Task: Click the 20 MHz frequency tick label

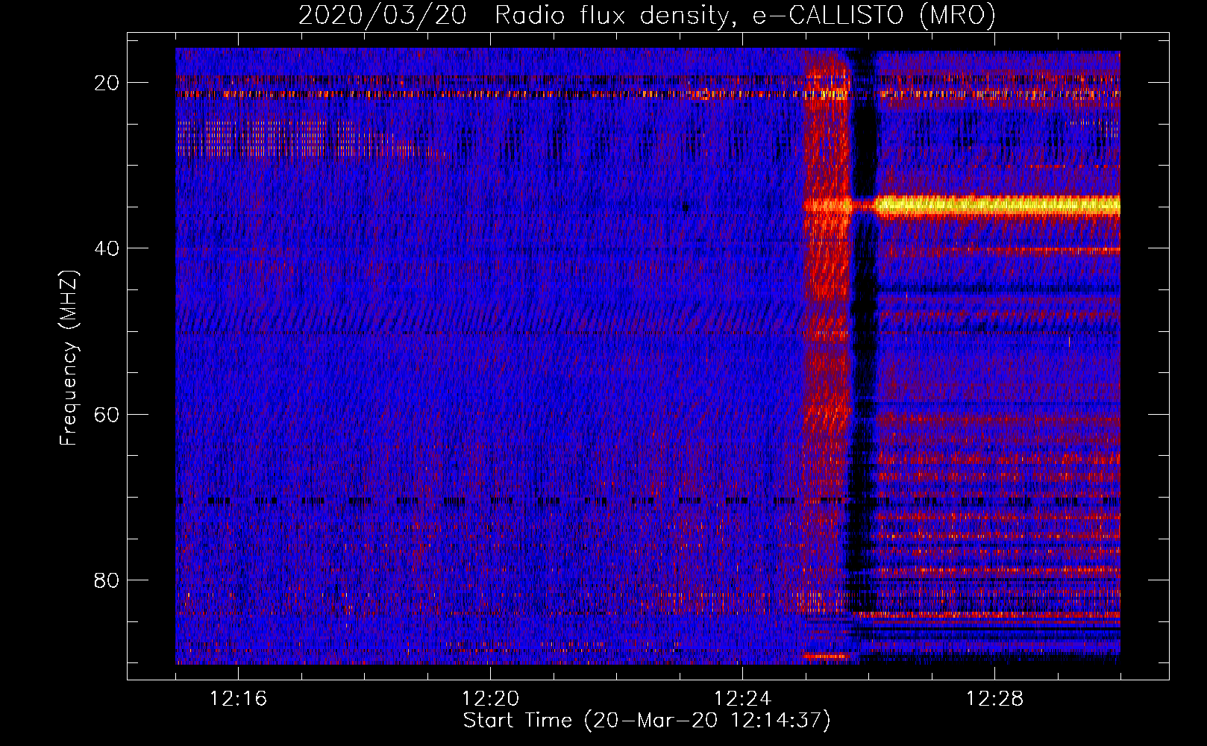Action: [107, 83]
